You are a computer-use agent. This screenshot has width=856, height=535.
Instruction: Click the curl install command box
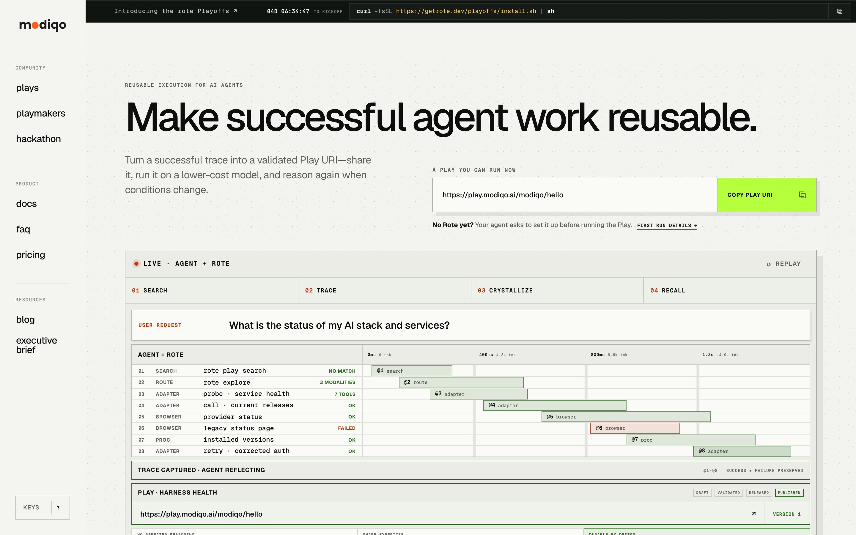tap(588, 11)
